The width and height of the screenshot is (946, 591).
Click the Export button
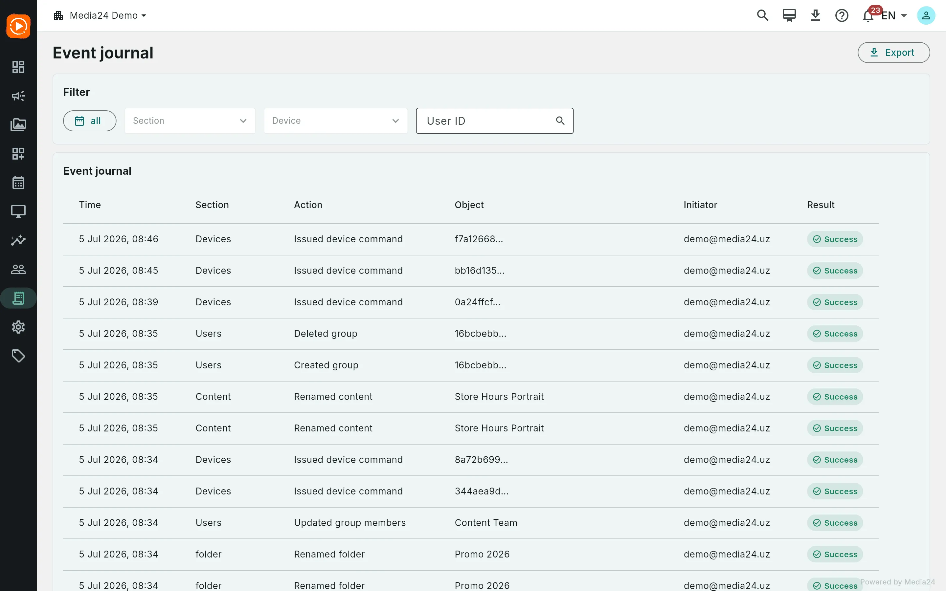(x=894, y=53)
